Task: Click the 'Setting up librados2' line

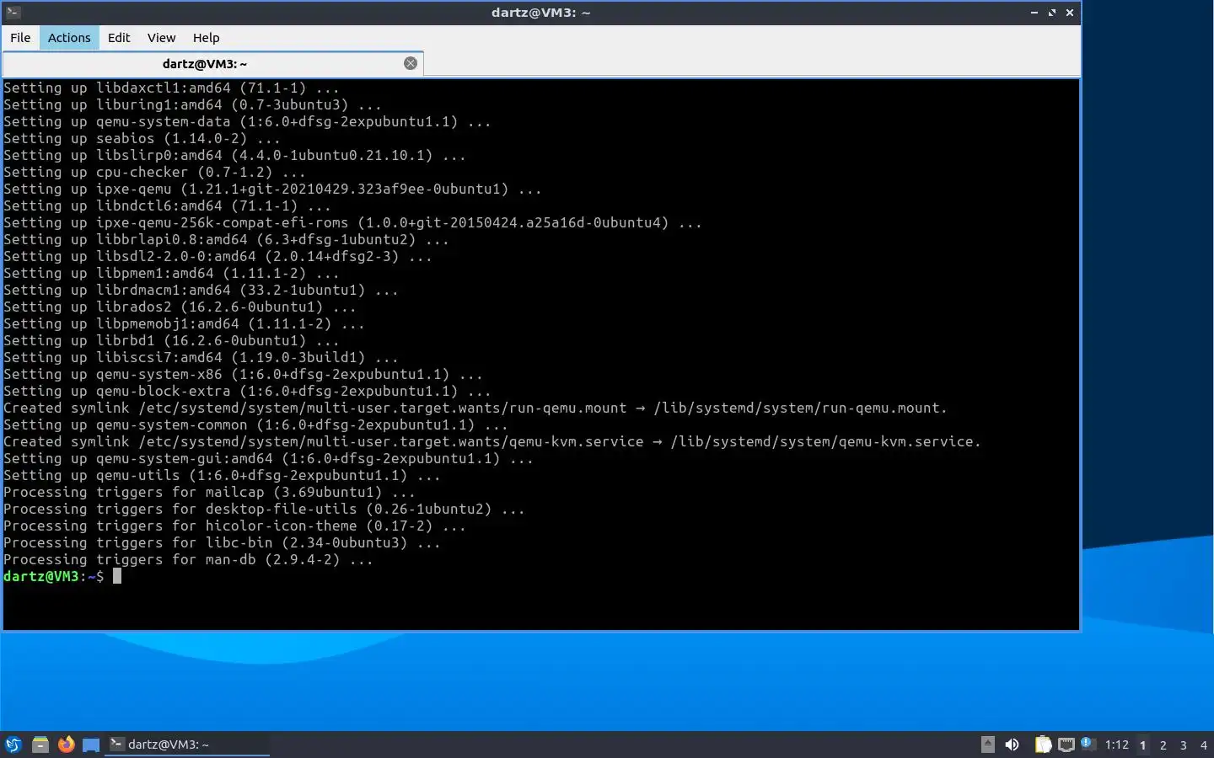Action: (x=180, y=307)
